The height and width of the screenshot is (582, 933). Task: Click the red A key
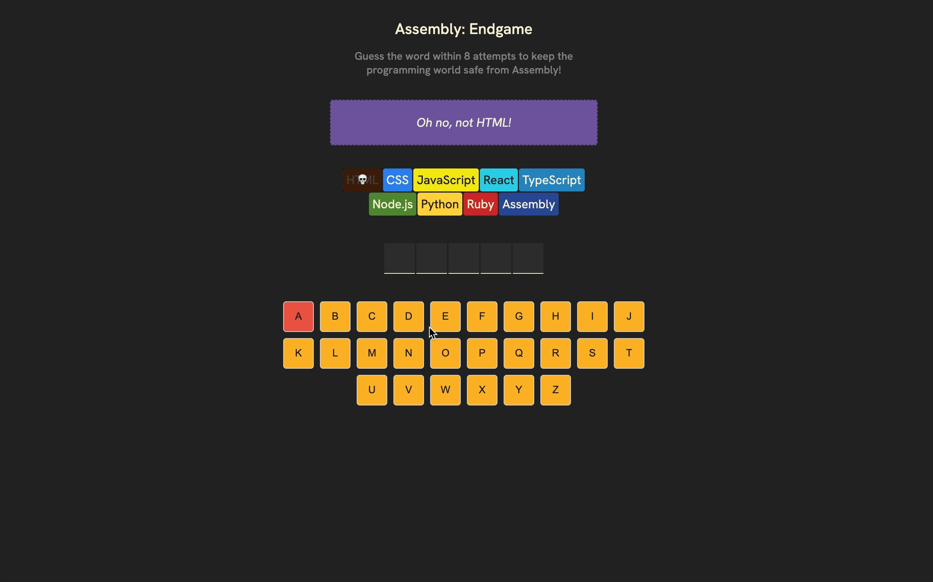(x=298, y=316)
